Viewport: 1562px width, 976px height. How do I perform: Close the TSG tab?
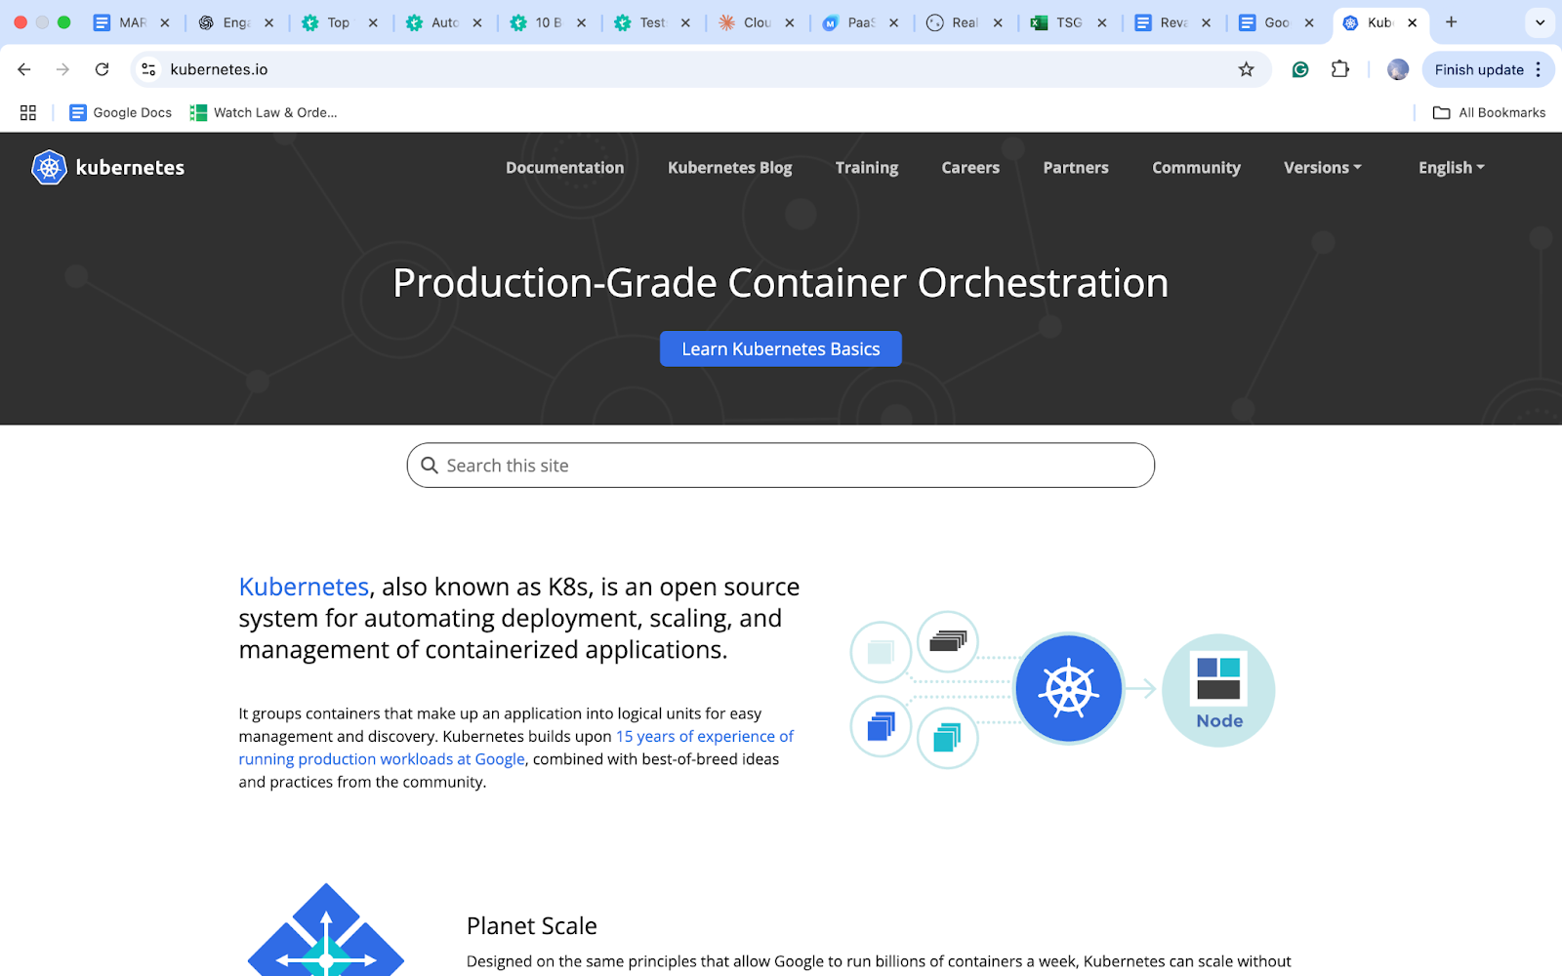point(1102,22)
